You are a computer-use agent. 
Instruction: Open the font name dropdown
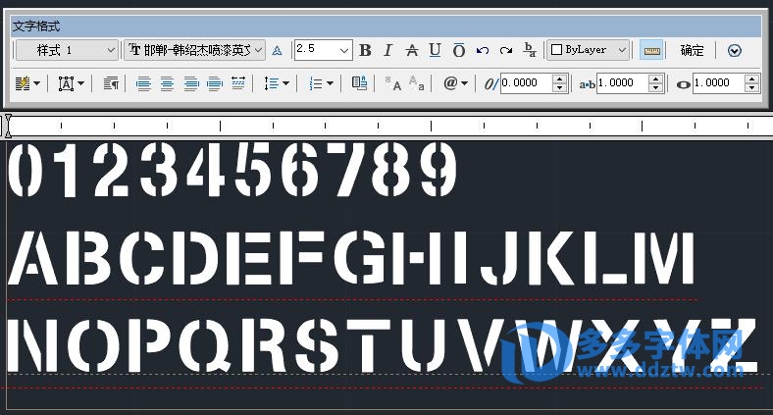click(195, 50)
